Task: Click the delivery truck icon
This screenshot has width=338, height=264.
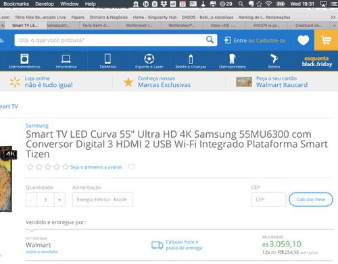Action: click(x=157, y=245)
